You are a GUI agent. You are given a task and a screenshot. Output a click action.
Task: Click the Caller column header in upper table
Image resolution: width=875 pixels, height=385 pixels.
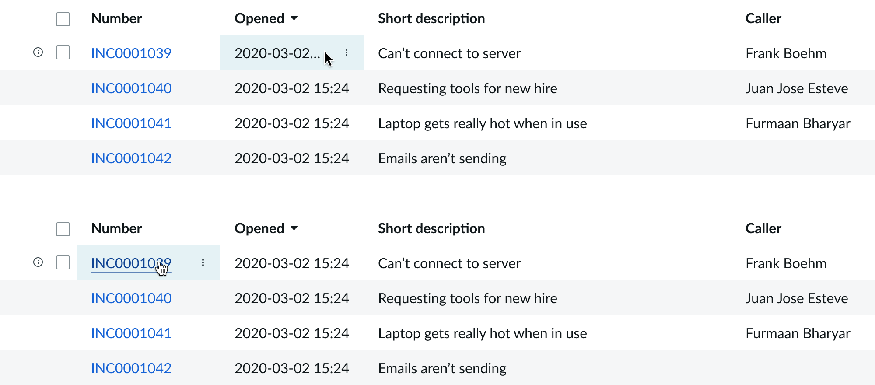pos(763,18)
